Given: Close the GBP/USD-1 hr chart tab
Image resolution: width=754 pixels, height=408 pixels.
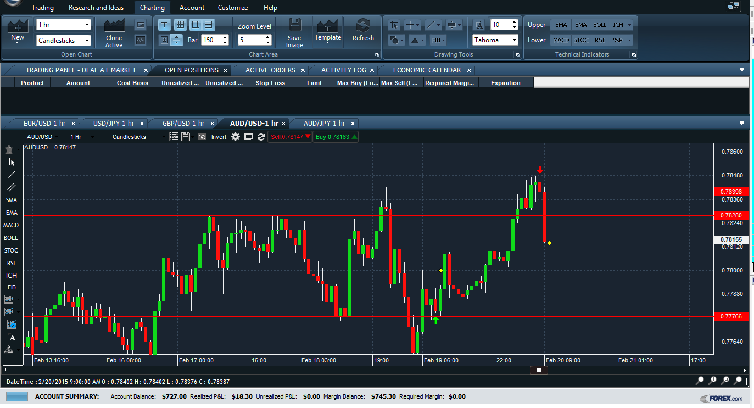Looking at the screenshot, I should pos(212,124).
